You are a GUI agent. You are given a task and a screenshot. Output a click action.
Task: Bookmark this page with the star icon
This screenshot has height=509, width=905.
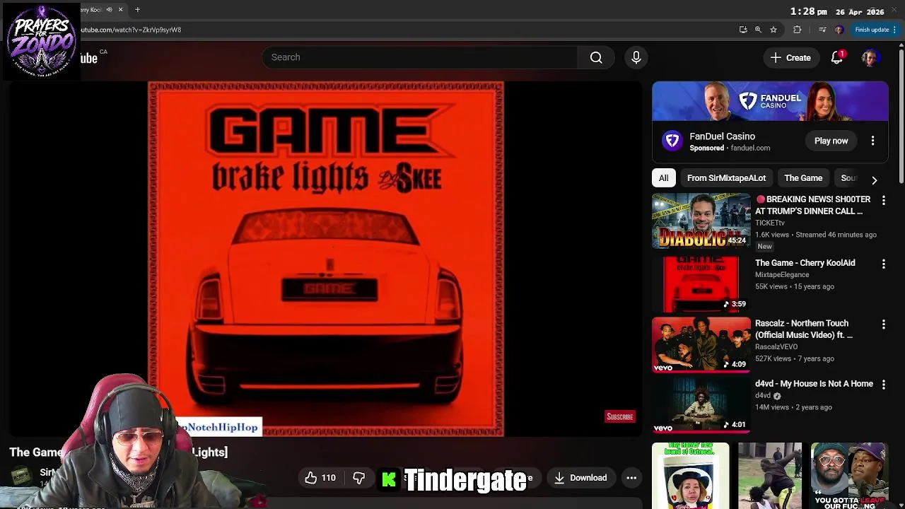[x=773, y=30]
